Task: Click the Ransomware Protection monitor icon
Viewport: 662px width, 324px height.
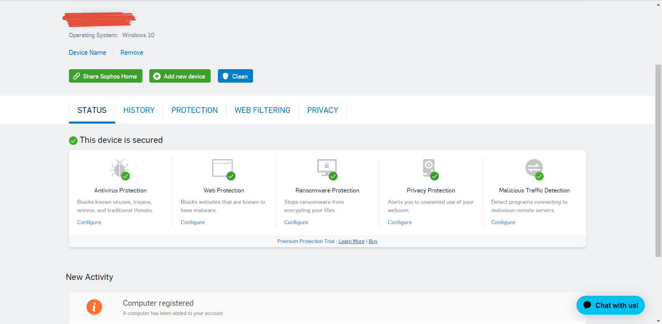Action: click(x=327, y=169)
